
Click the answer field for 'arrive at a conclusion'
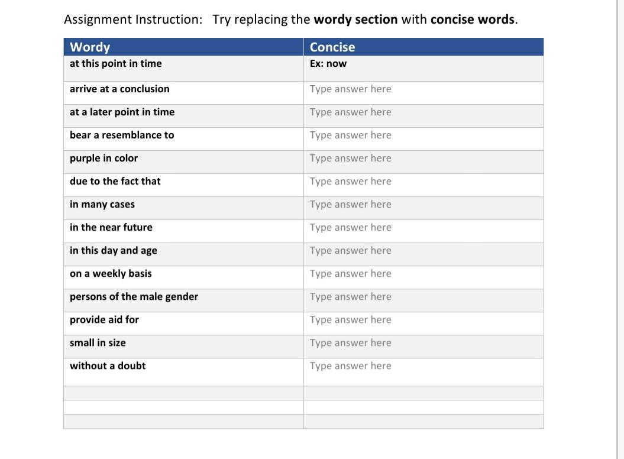click(423, 93)
